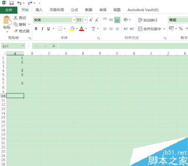Switch to the Formulas (公式) tab
Screen dimensions: 188x166
click(74, 10)
